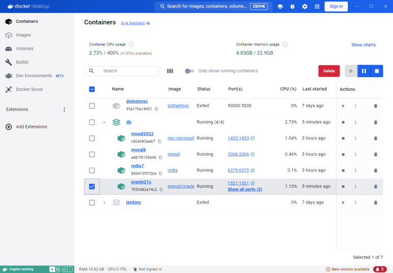This screenshot has width=393, height=273.
Task: Delete jenkins with trash icon
Action: pyautogui.click(x=375, y=202)
